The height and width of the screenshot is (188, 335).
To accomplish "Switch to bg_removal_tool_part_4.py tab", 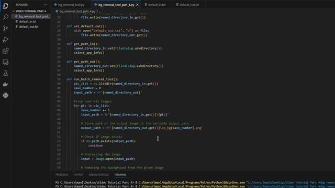I will 116,5.
